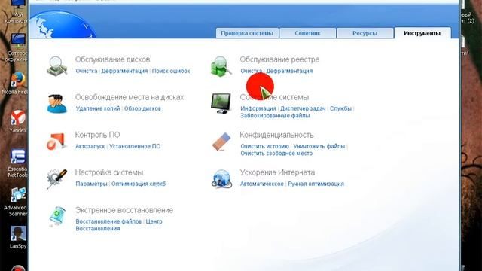Click the Конфиденциальность heading

(x=276, y=135)
